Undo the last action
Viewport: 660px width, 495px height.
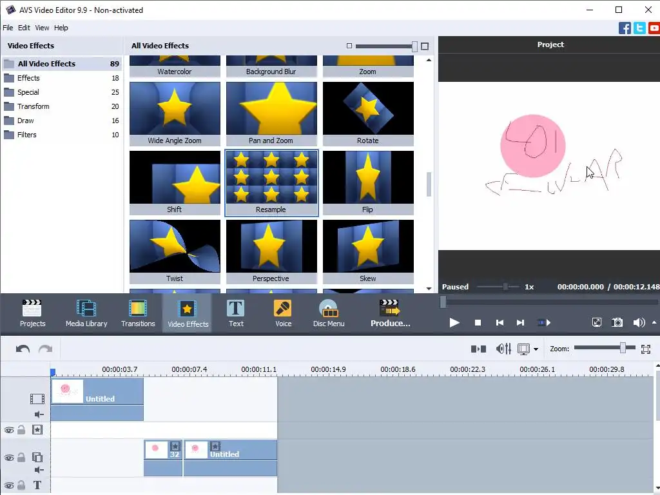23,349
